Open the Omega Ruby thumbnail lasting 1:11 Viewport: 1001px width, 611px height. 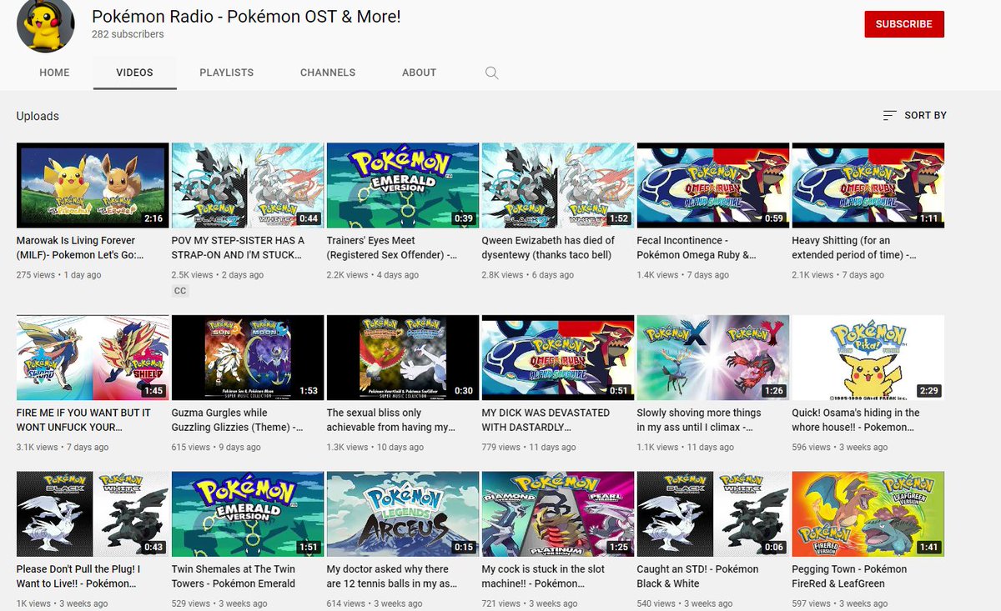868,186
